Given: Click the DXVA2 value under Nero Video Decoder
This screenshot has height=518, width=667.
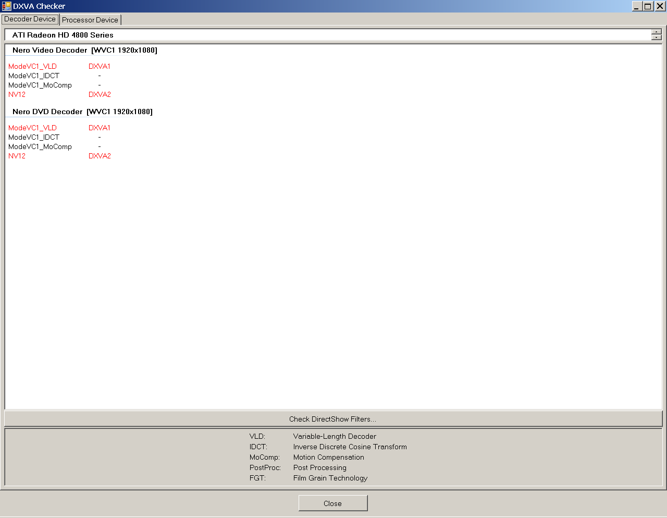Looking at the screenshot, I should click(100, 94).
